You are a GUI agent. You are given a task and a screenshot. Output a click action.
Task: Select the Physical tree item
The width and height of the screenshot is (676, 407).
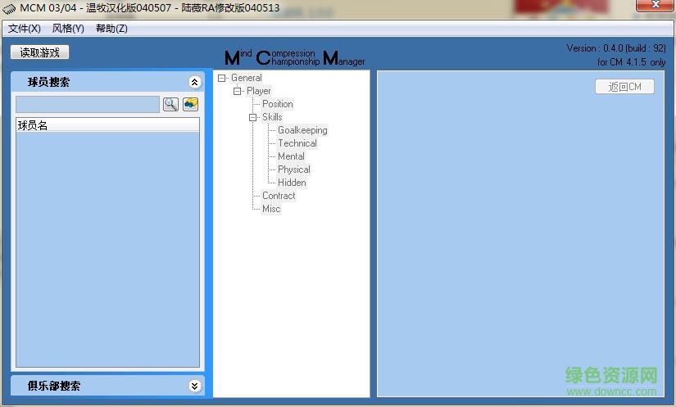(x=293, y=170)
